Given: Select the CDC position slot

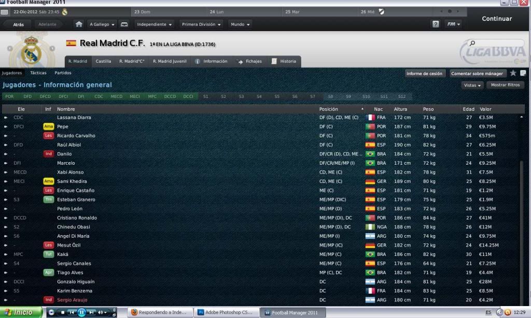Looking at the screenshot, I should click(99, 97).
